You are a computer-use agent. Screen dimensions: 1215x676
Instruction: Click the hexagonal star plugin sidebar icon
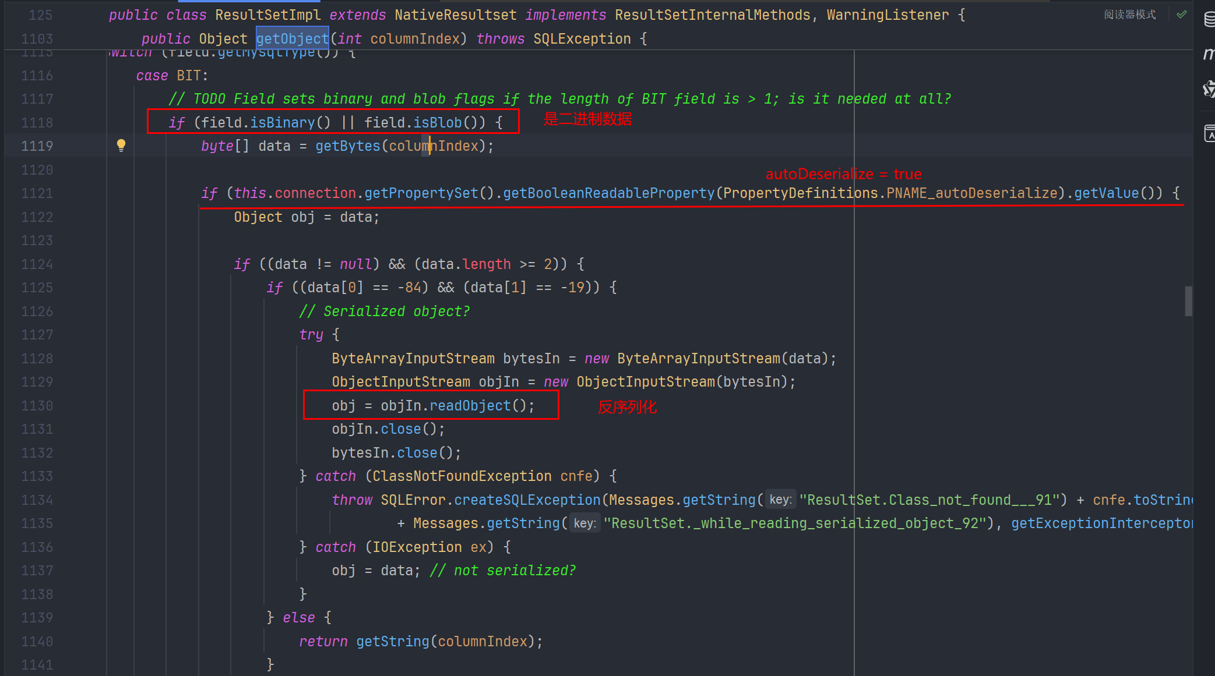(x=1209, y=89)
